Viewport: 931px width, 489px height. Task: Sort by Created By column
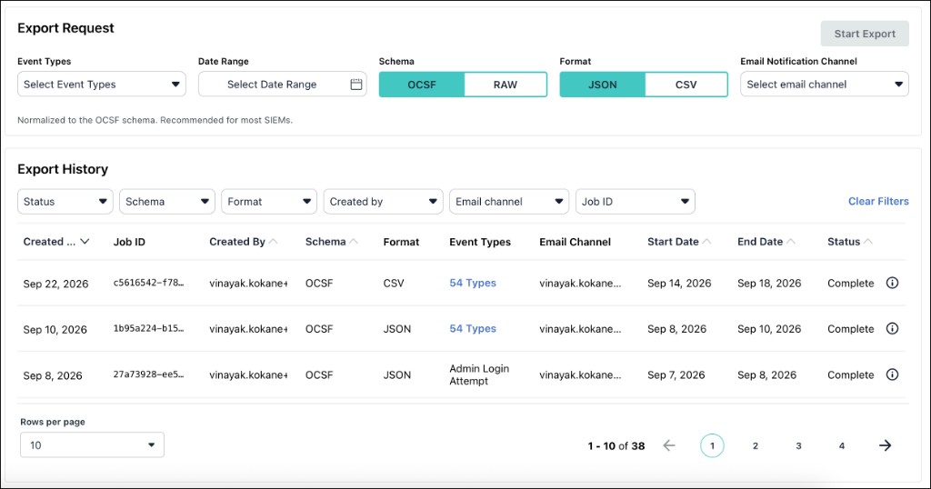[243, 242]
